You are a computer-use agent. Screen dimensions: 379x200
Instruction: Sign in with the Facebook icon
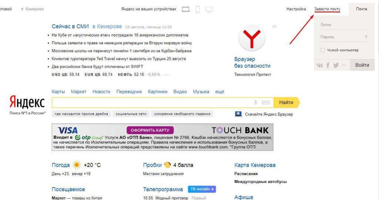click(x=328, y=65)
